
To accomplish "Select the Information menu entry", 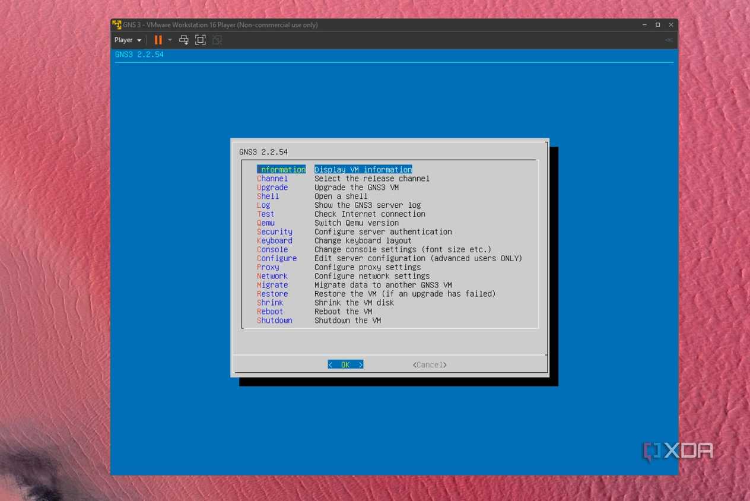I will pos(281,170).
